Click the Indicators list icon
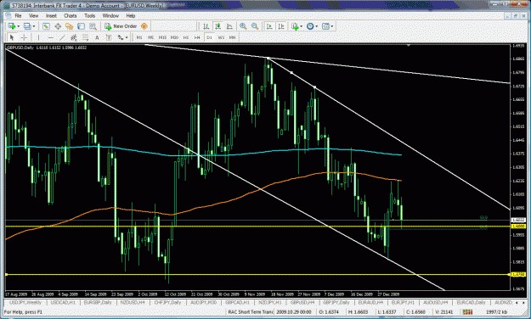Screen dimensions: 531x319 295,26
